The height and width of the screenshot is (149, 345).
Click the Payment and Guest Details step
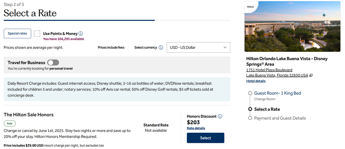point(280,118)
